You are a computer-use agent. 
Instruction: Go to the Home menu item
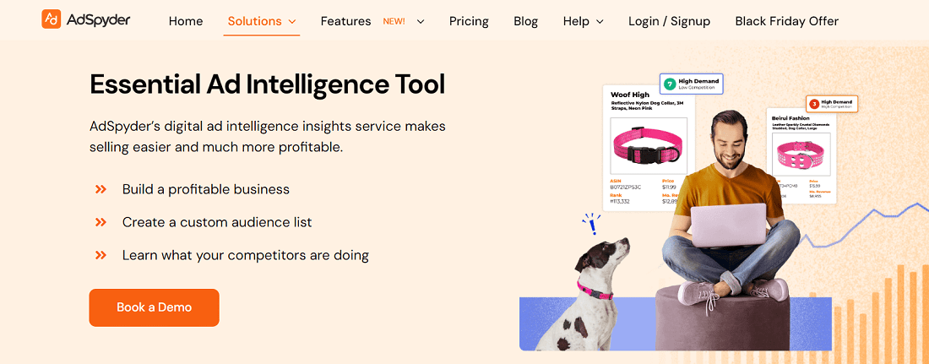(186, 21)
